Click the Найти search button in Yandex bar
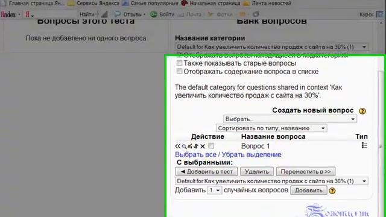The height and width of the screenshot is (217, 386). tap(87, 14)
